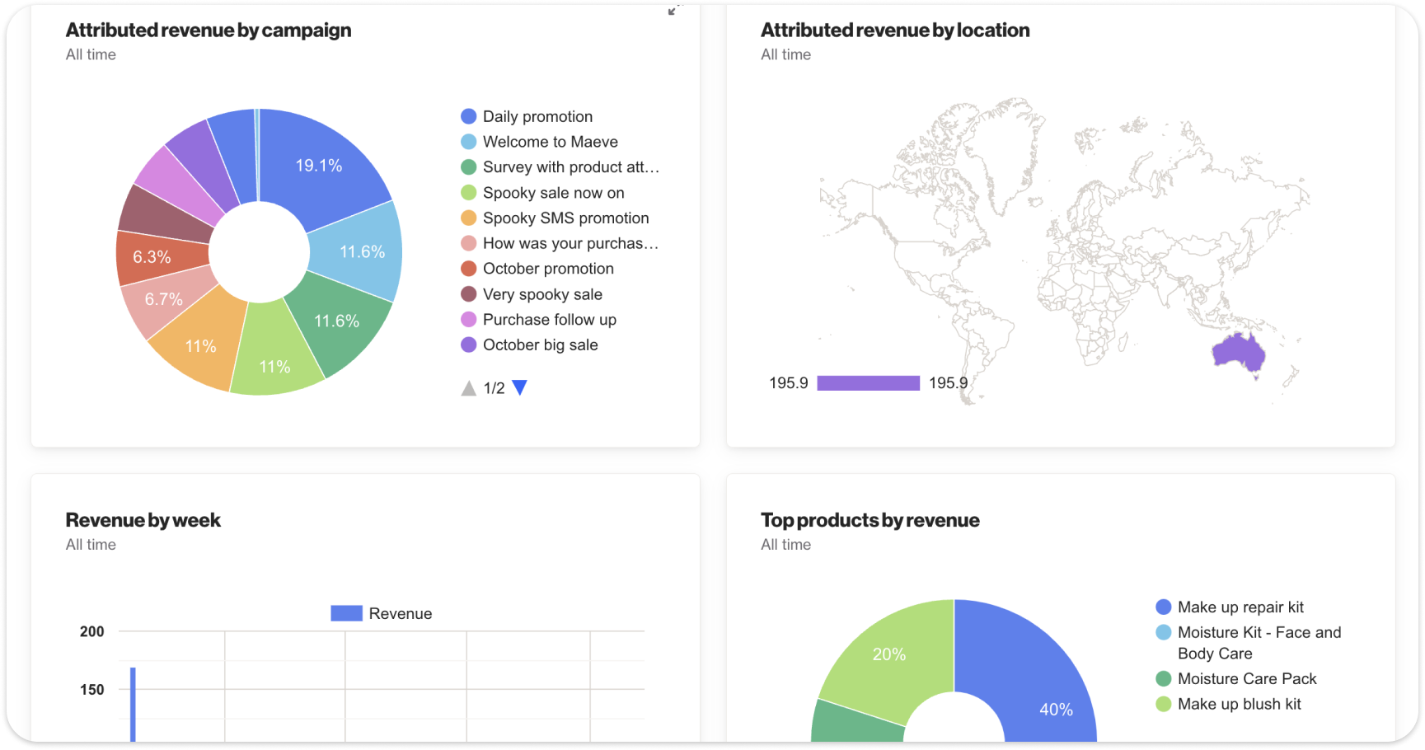1425x750 pixels.
Task: Click Top products by revenue title
Action: [x=870, y=521]
